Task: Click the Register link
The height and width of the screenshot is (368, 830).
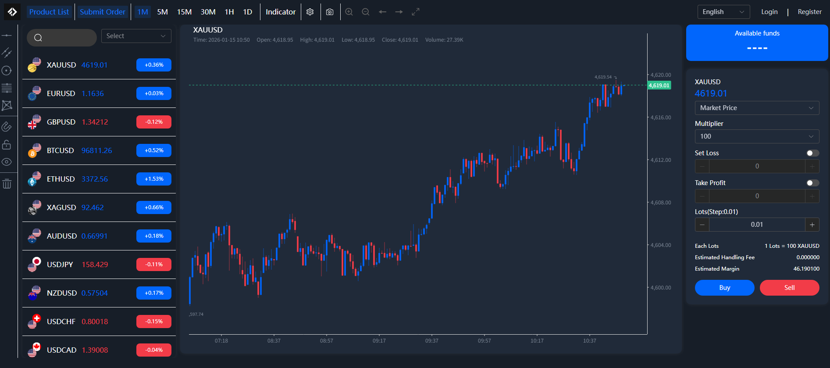Action: 809,12
